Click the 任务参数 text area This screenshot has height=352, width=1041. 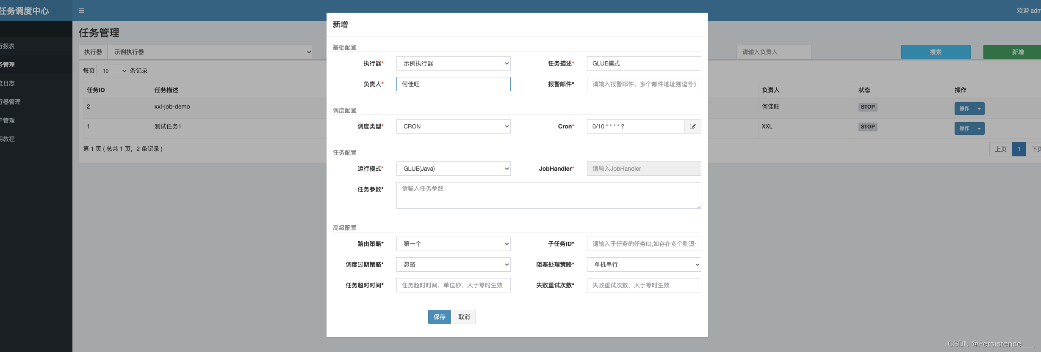(x=548, y=195)
